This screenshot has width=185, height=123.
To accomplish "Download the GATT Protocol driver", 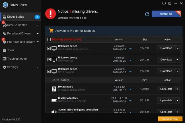I will tap(166, 71).
